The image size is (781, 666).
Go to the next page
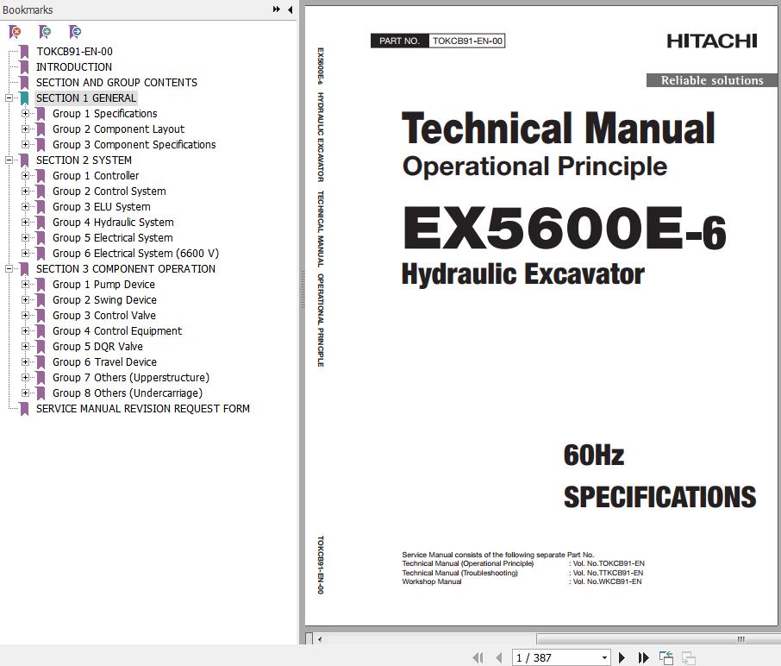(x=622, y=657)
